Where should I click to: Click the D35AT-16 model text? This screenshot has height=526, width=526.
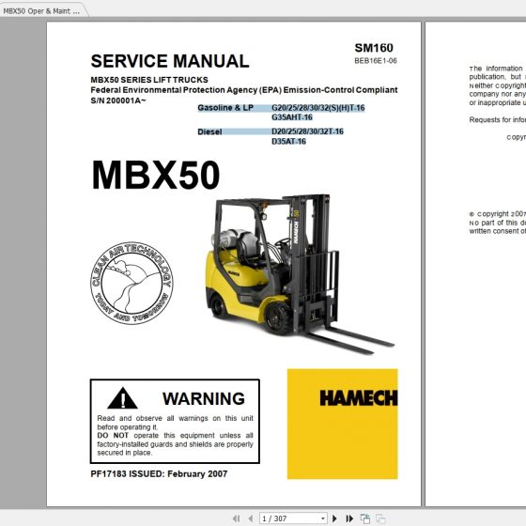pyautogui.click(x=288, y=142)
